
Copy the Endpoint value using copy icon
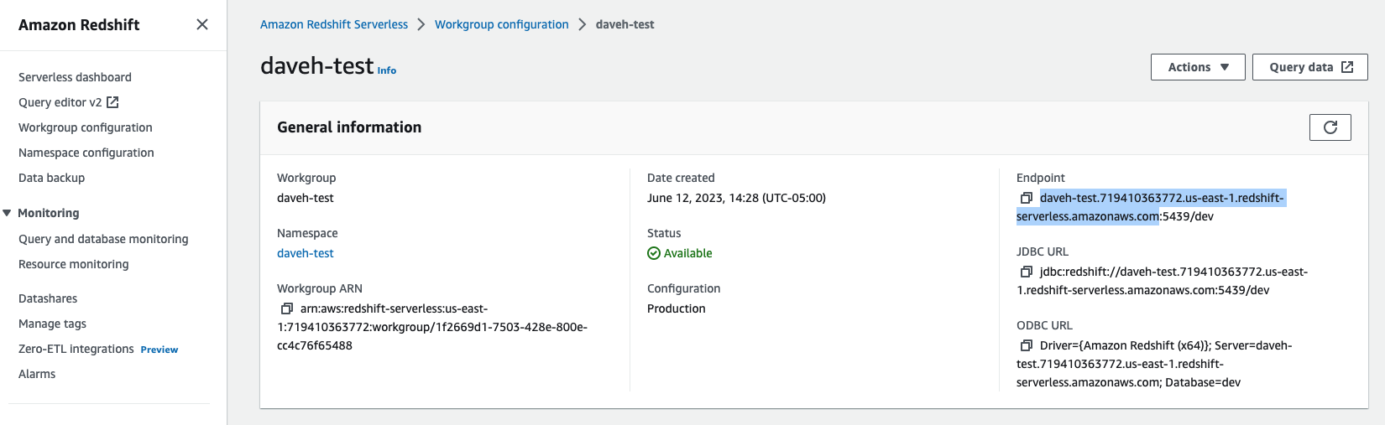coord(1026,198)
